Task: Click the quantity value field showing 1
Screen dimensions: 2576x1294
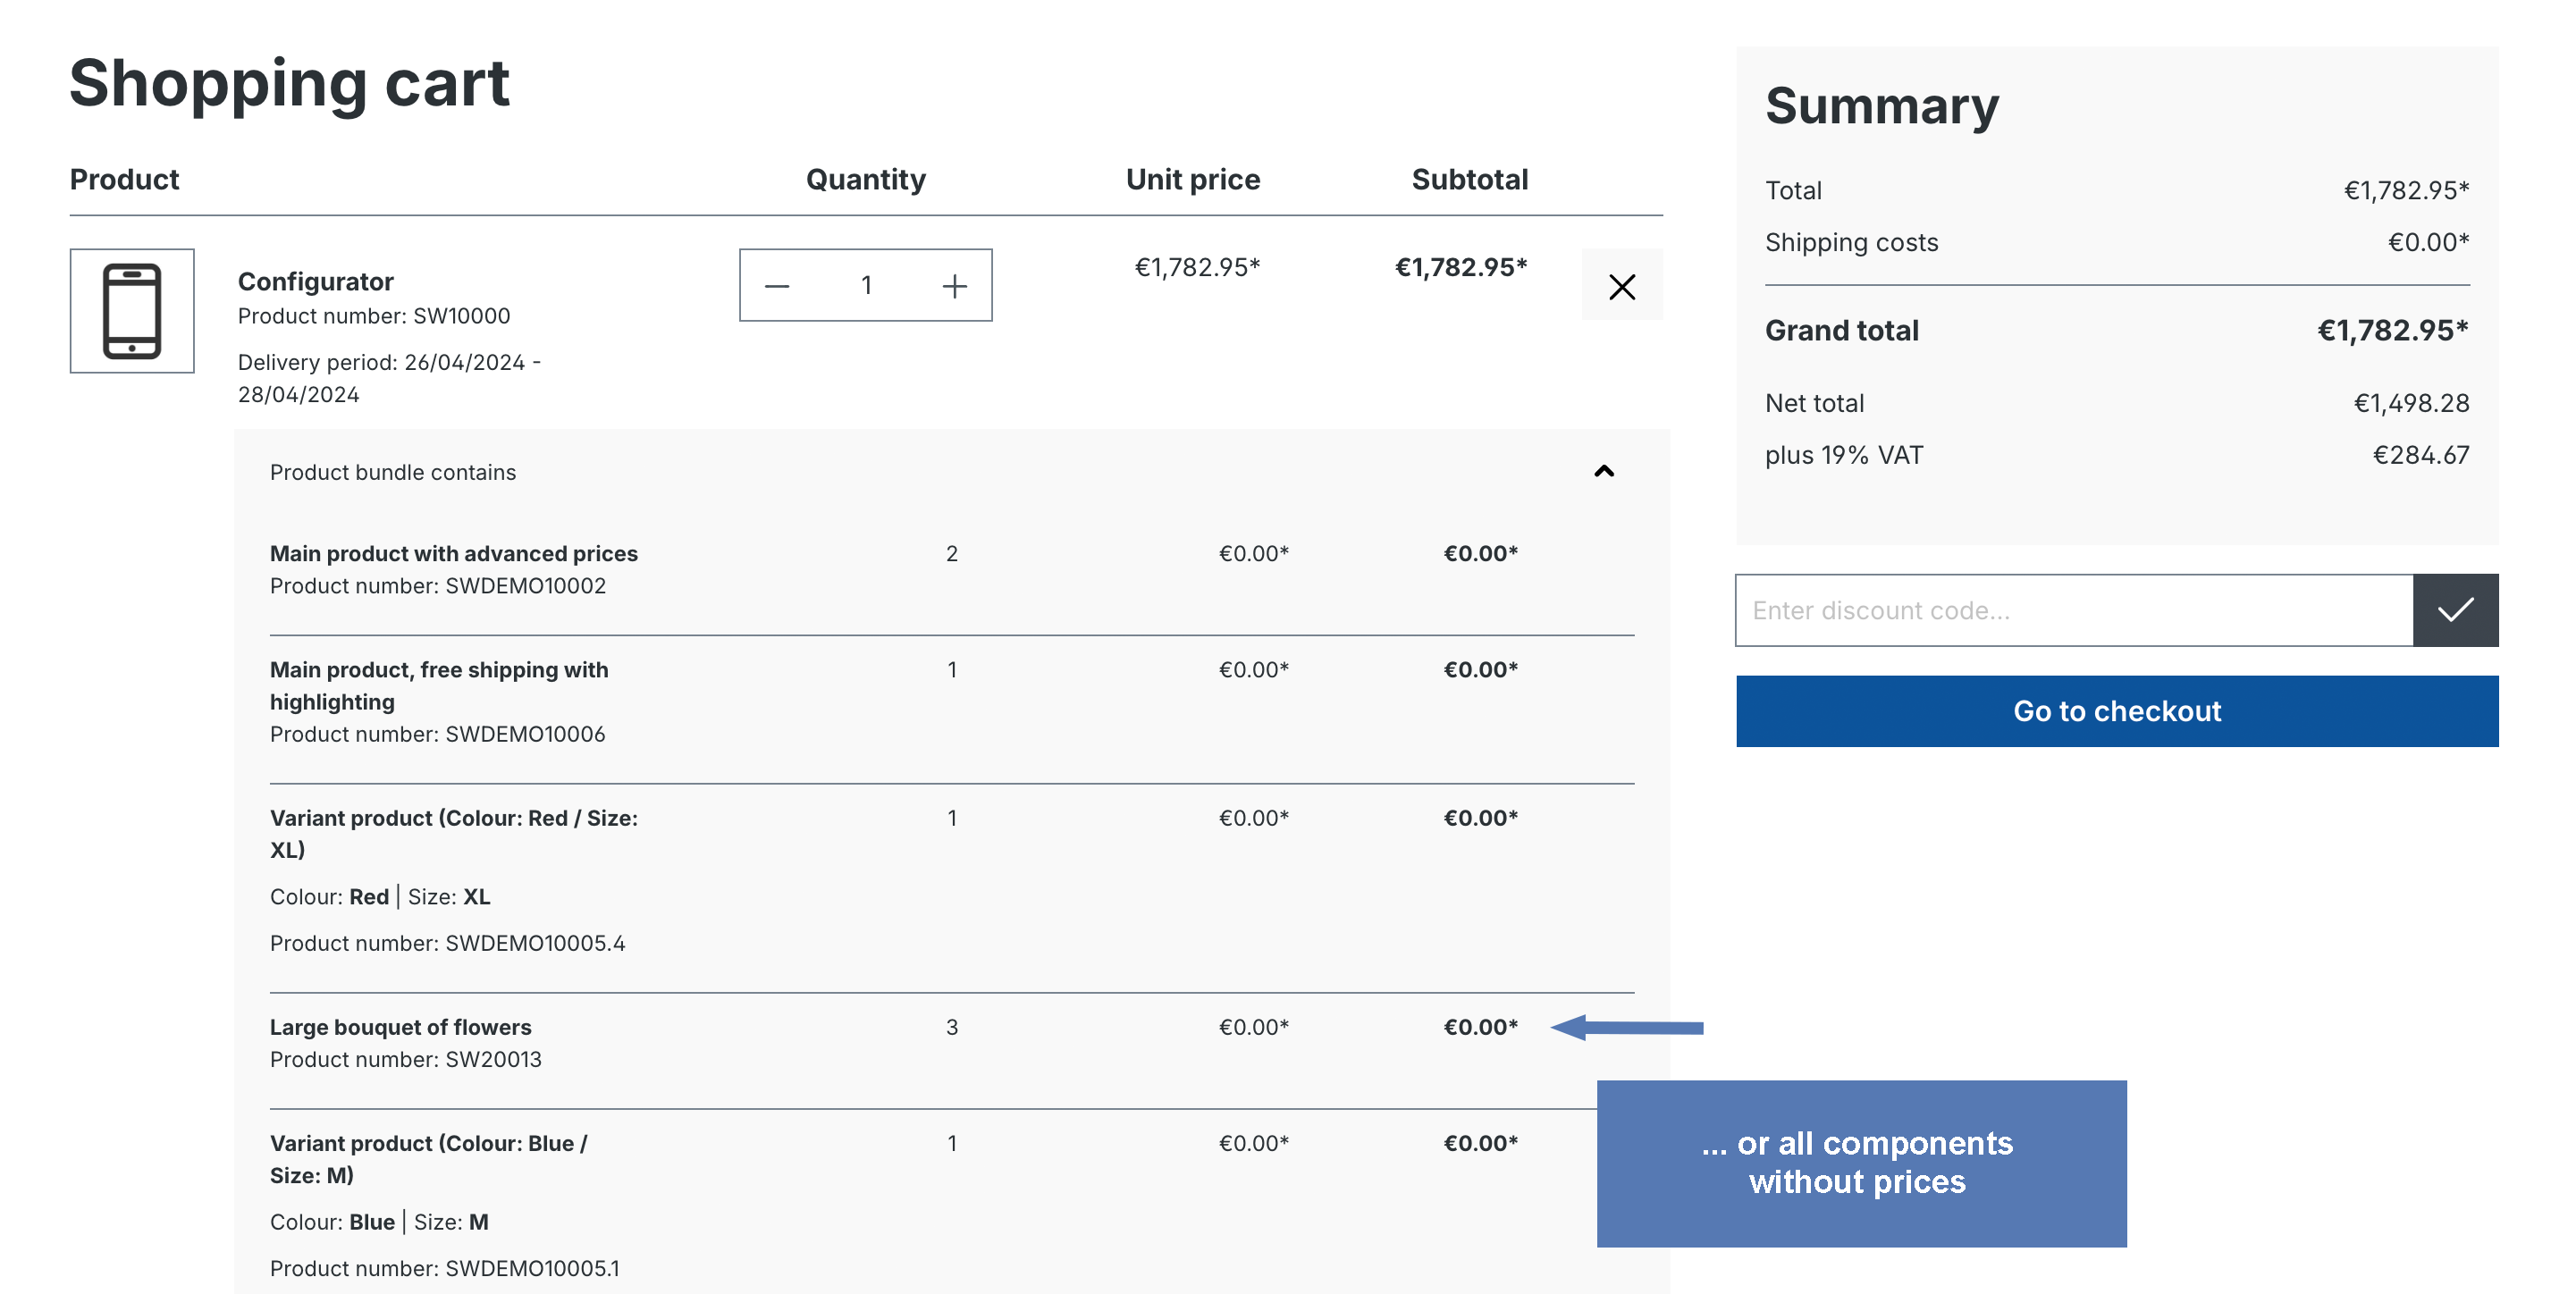Action: pos(866,286)
